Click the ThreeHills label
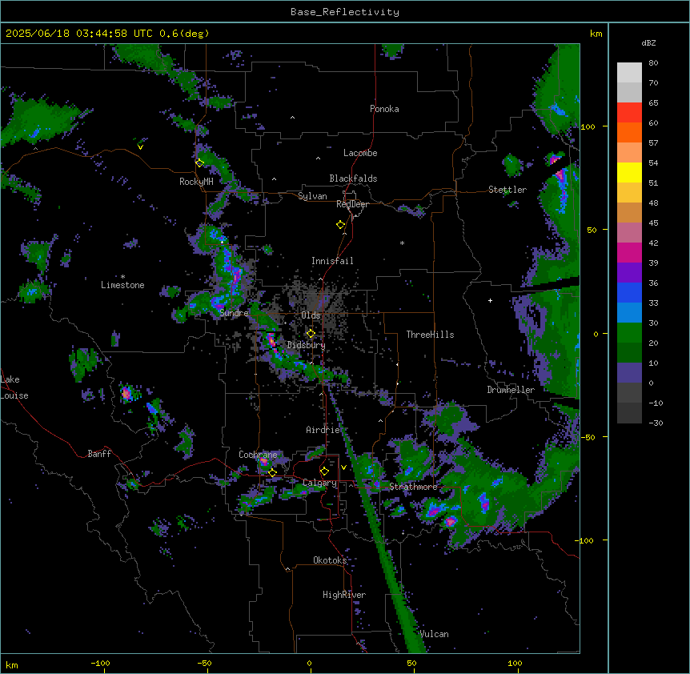 430,335
